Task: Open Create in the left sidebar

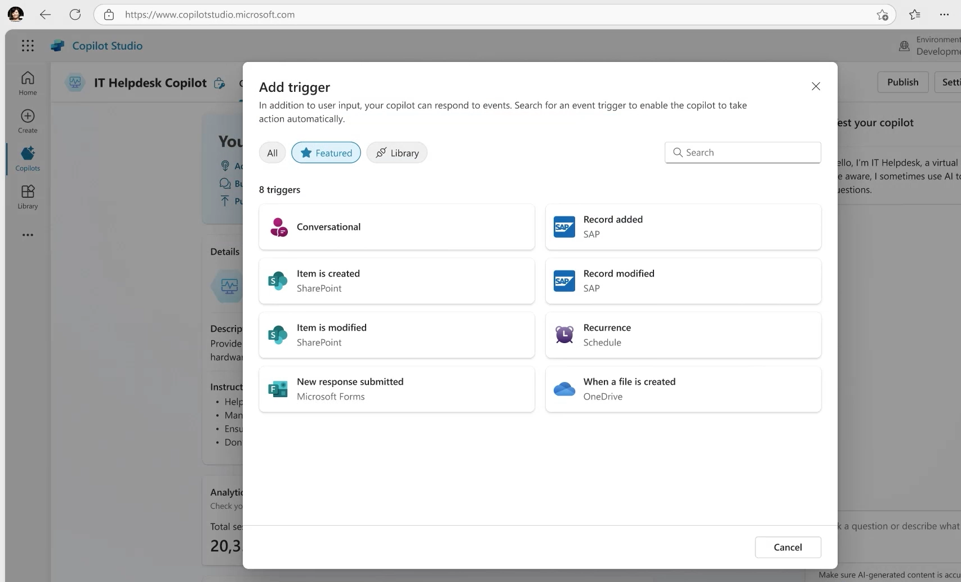Action: [28, 121]
